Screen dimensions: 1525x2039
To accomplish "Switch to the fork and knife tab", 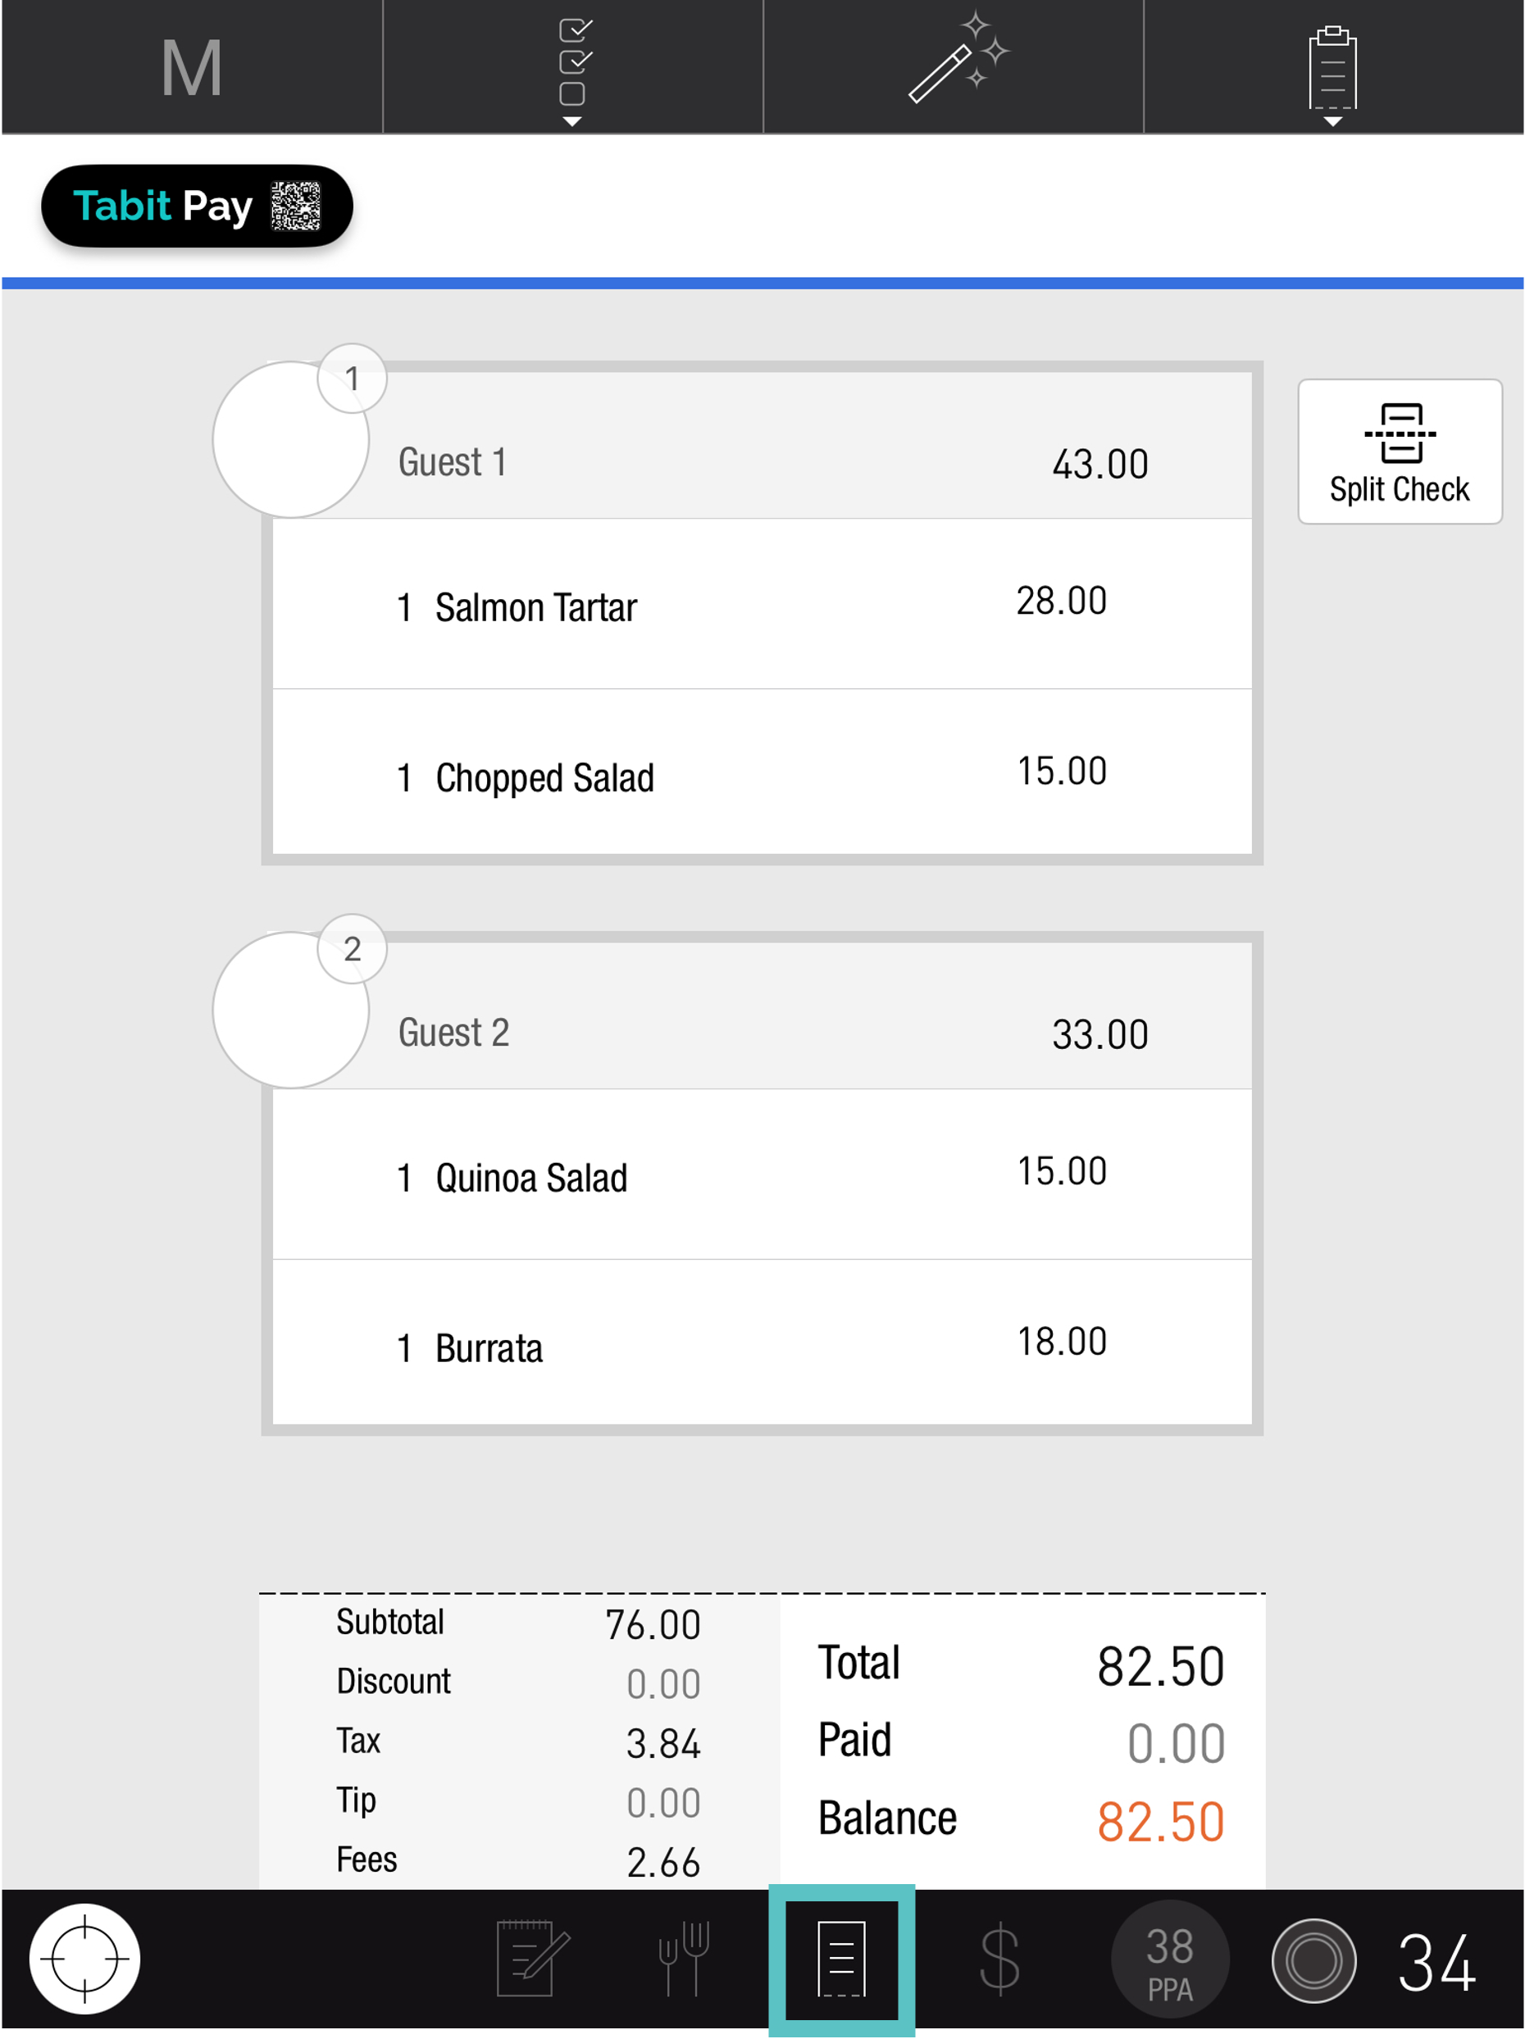I will coord(683,1959).
